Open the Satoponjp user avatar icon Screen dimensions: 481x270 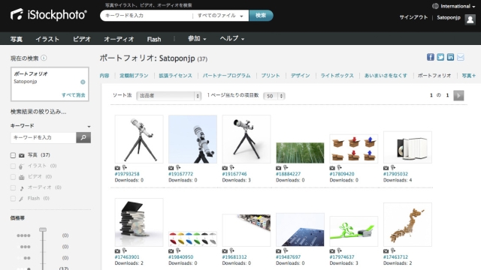[x=470, y=19]
